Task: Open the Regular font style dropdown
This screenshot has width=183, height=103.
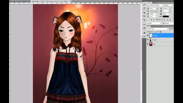Action: pyautogui.click(x=168, y=5)
